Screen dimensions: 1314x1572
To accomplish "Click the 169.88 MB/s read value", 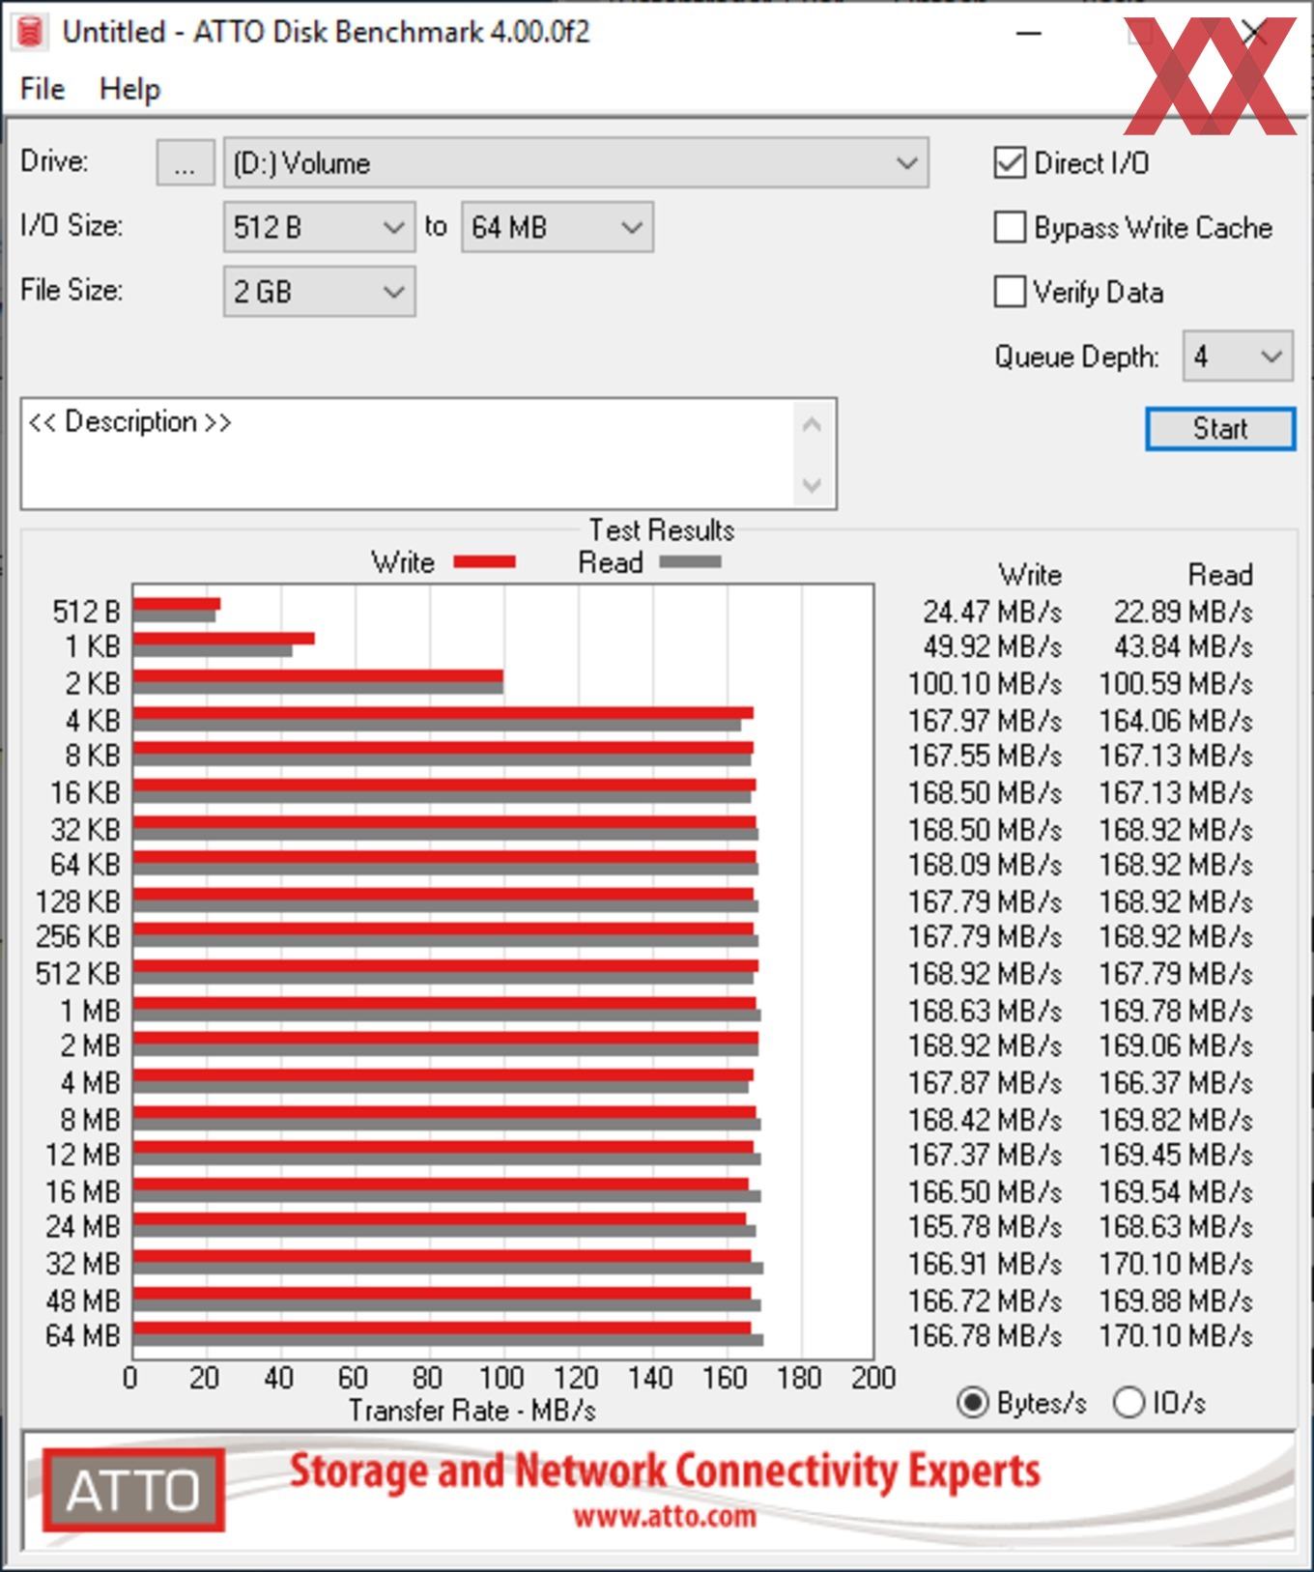I will [1176, 1300].
